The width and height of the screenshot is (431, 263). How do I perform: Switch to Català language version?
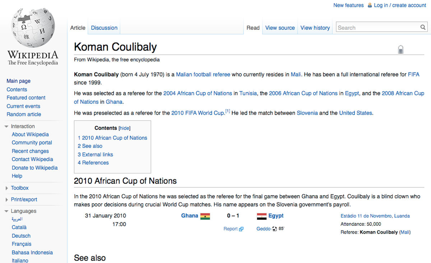click(x=19, y=227)
